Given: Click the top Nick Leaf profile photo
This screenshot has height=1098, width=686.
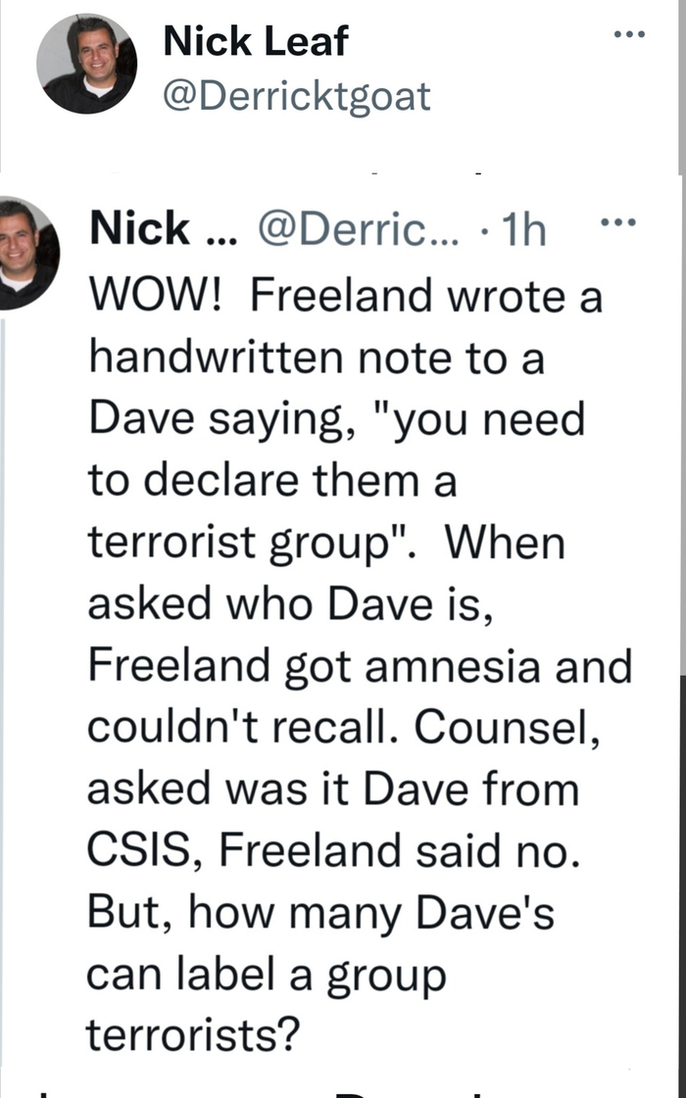Looking at the screenshot, I should point(86,65).
